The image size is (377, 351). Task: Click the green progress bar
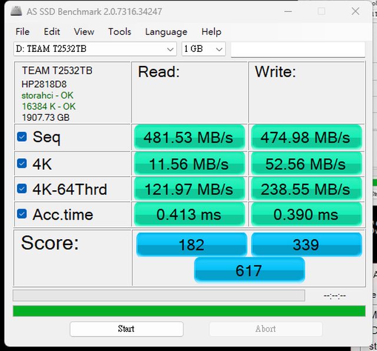pyautogui.click(x=188, y=311)
